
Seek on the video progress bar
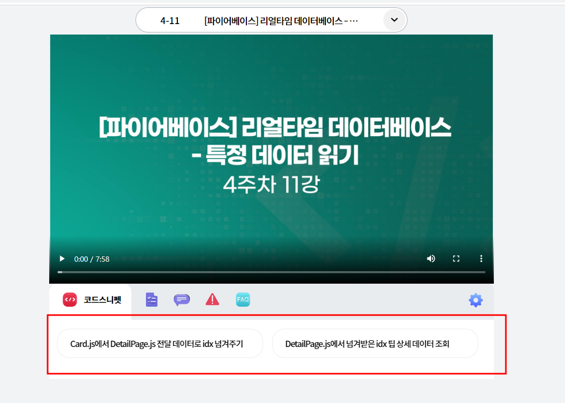pos(272,272)
